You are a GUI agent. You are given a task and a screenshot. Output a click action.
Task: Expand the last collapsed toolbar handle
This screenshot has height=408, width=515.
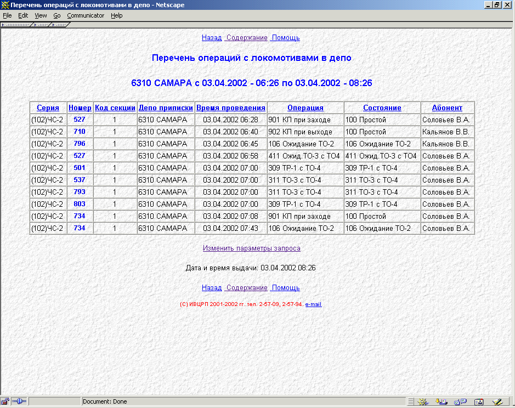pyautogui.click(x=61, y=25)
